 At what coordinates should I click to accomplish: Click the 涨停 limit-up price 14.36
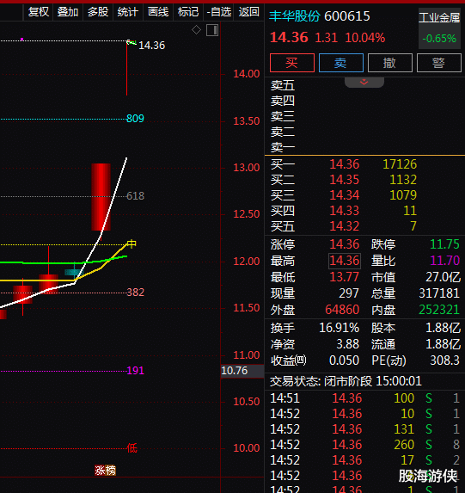[345, 244]
